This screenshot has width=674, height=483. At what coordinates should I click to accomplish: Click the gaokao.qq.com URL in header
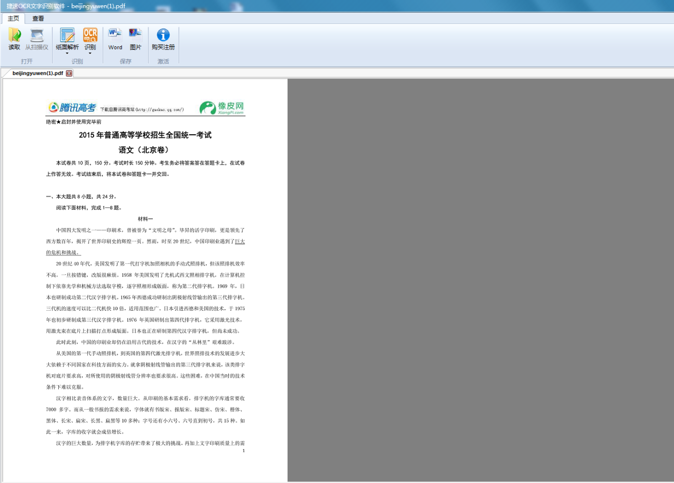(x=160, y=110)
